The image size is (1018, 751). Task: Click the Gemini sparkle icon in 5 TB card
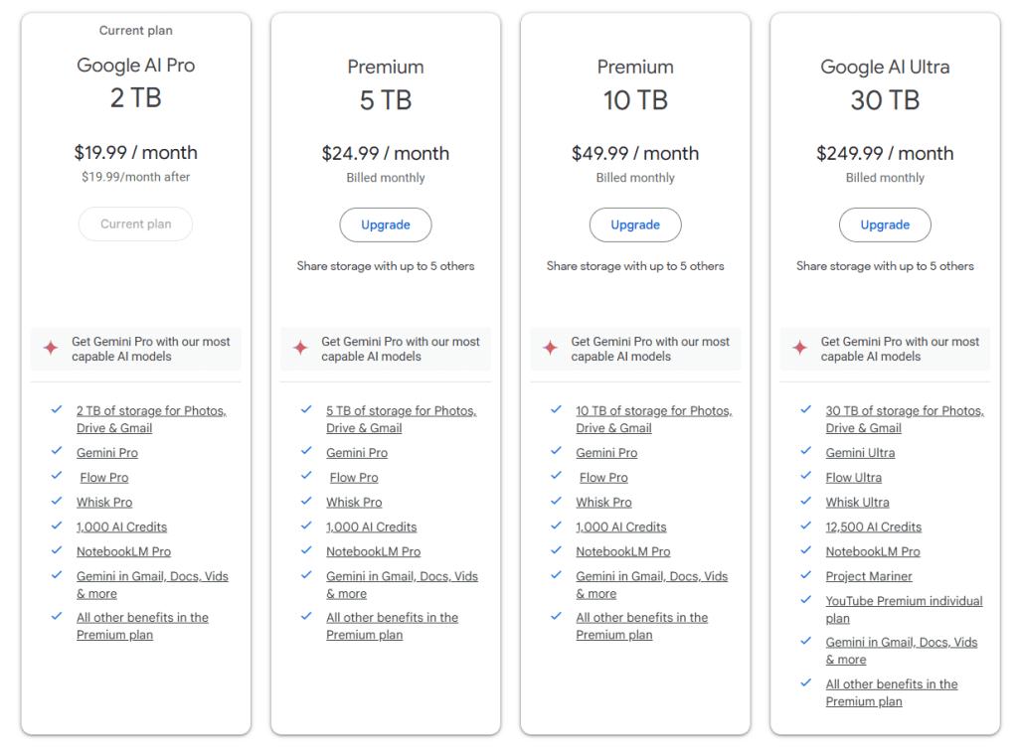click(x=300, y=349)
